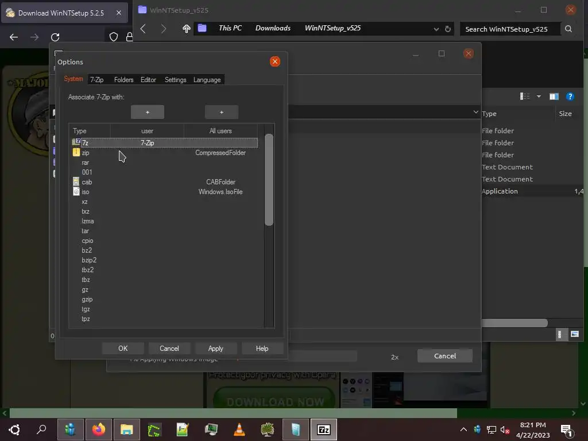
Task: Select the 001 file type row
Action: (164, 172)
